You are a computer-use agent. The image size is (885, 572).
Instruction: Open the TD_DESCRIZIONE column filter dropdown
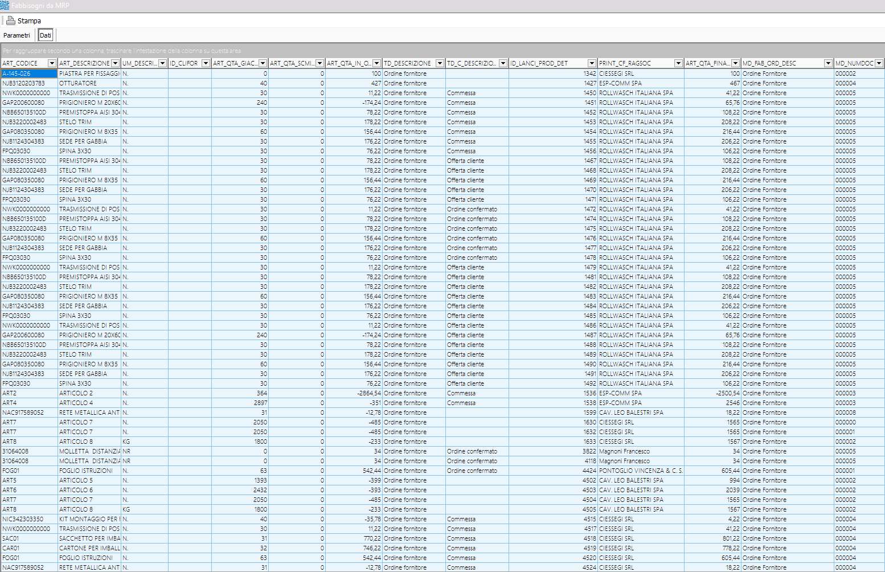pos(440,63)
